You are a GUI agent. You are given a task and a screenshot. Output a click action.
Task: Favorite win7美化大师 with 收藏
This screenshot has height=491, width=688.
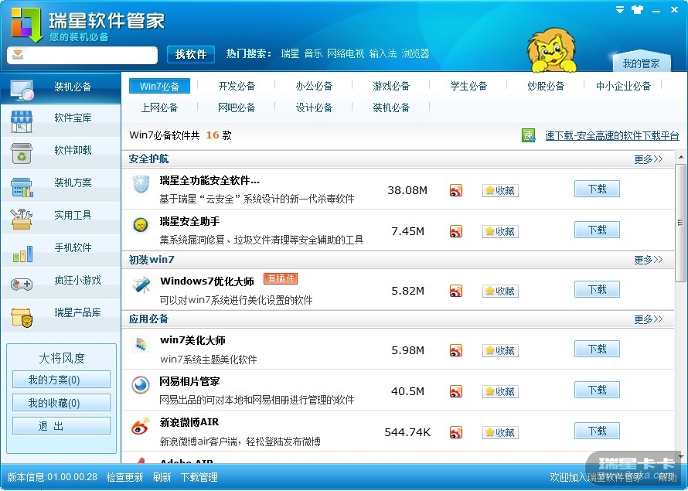click(500, 350)
